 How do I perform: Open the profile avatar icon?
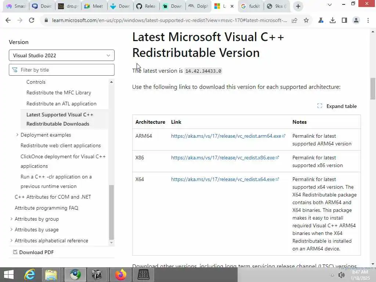click(356, 21)
